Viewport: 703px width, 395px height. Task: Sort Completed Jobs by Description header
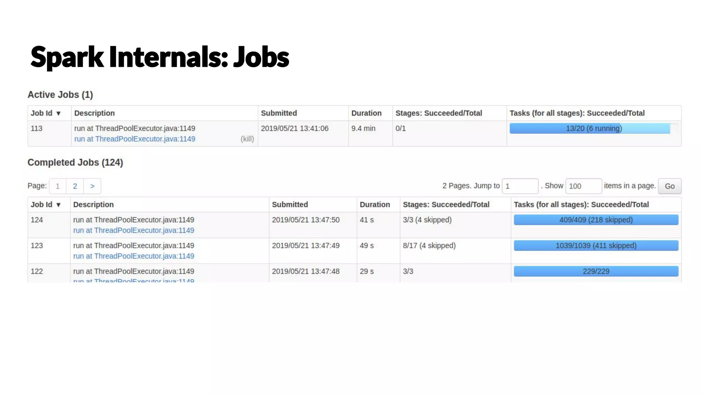(93, 205)
